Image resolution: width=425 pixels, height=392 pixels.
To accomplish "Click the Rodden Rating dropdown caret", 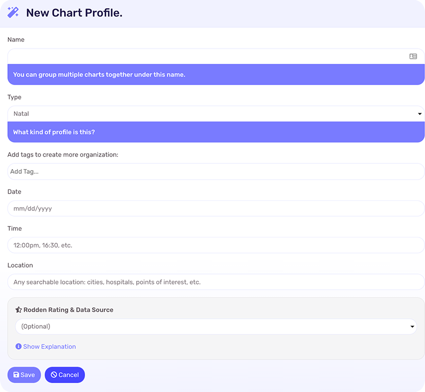I will [412, 327].
